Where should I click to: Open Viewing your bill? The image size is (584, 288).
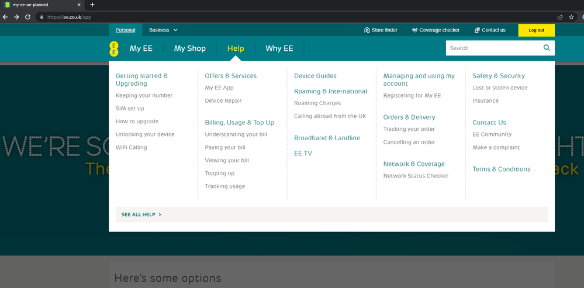tap(227, 161)
